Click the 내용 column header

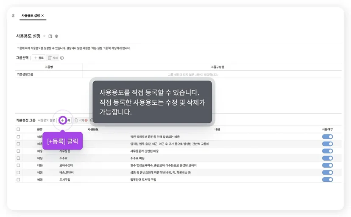217,129
